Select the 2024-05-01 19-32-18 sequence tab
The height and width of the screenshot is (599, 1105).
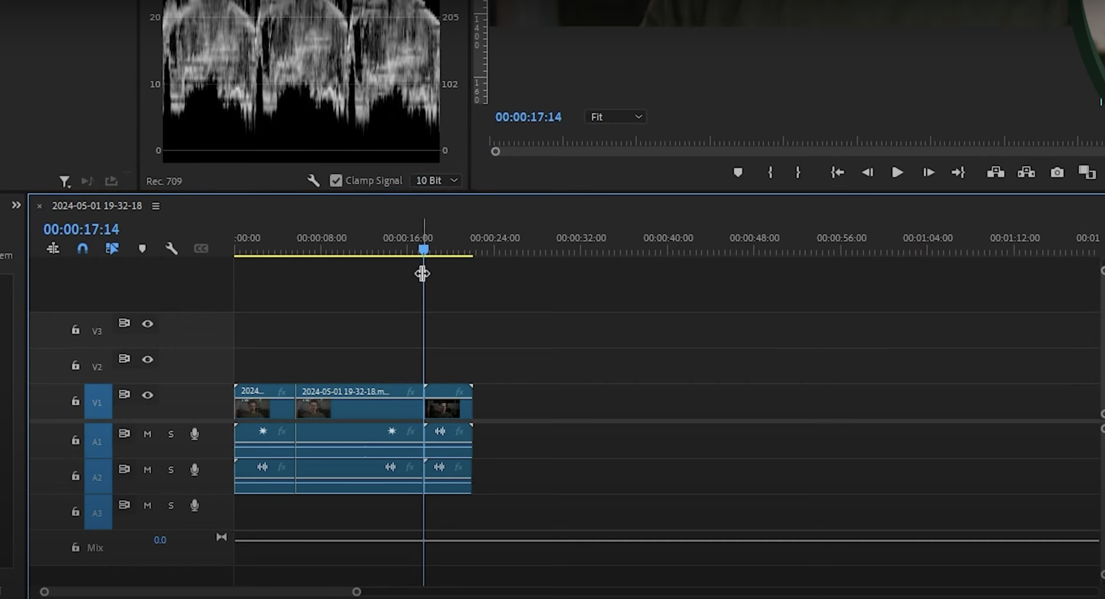[x=97, y=206]
